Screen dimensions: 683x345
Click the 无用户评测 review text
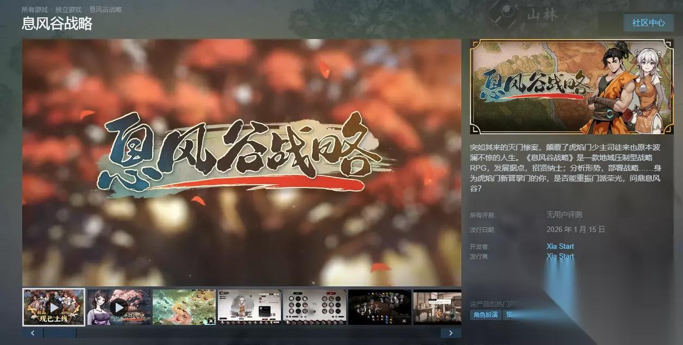pyautogui.click(x=564, y=215)
